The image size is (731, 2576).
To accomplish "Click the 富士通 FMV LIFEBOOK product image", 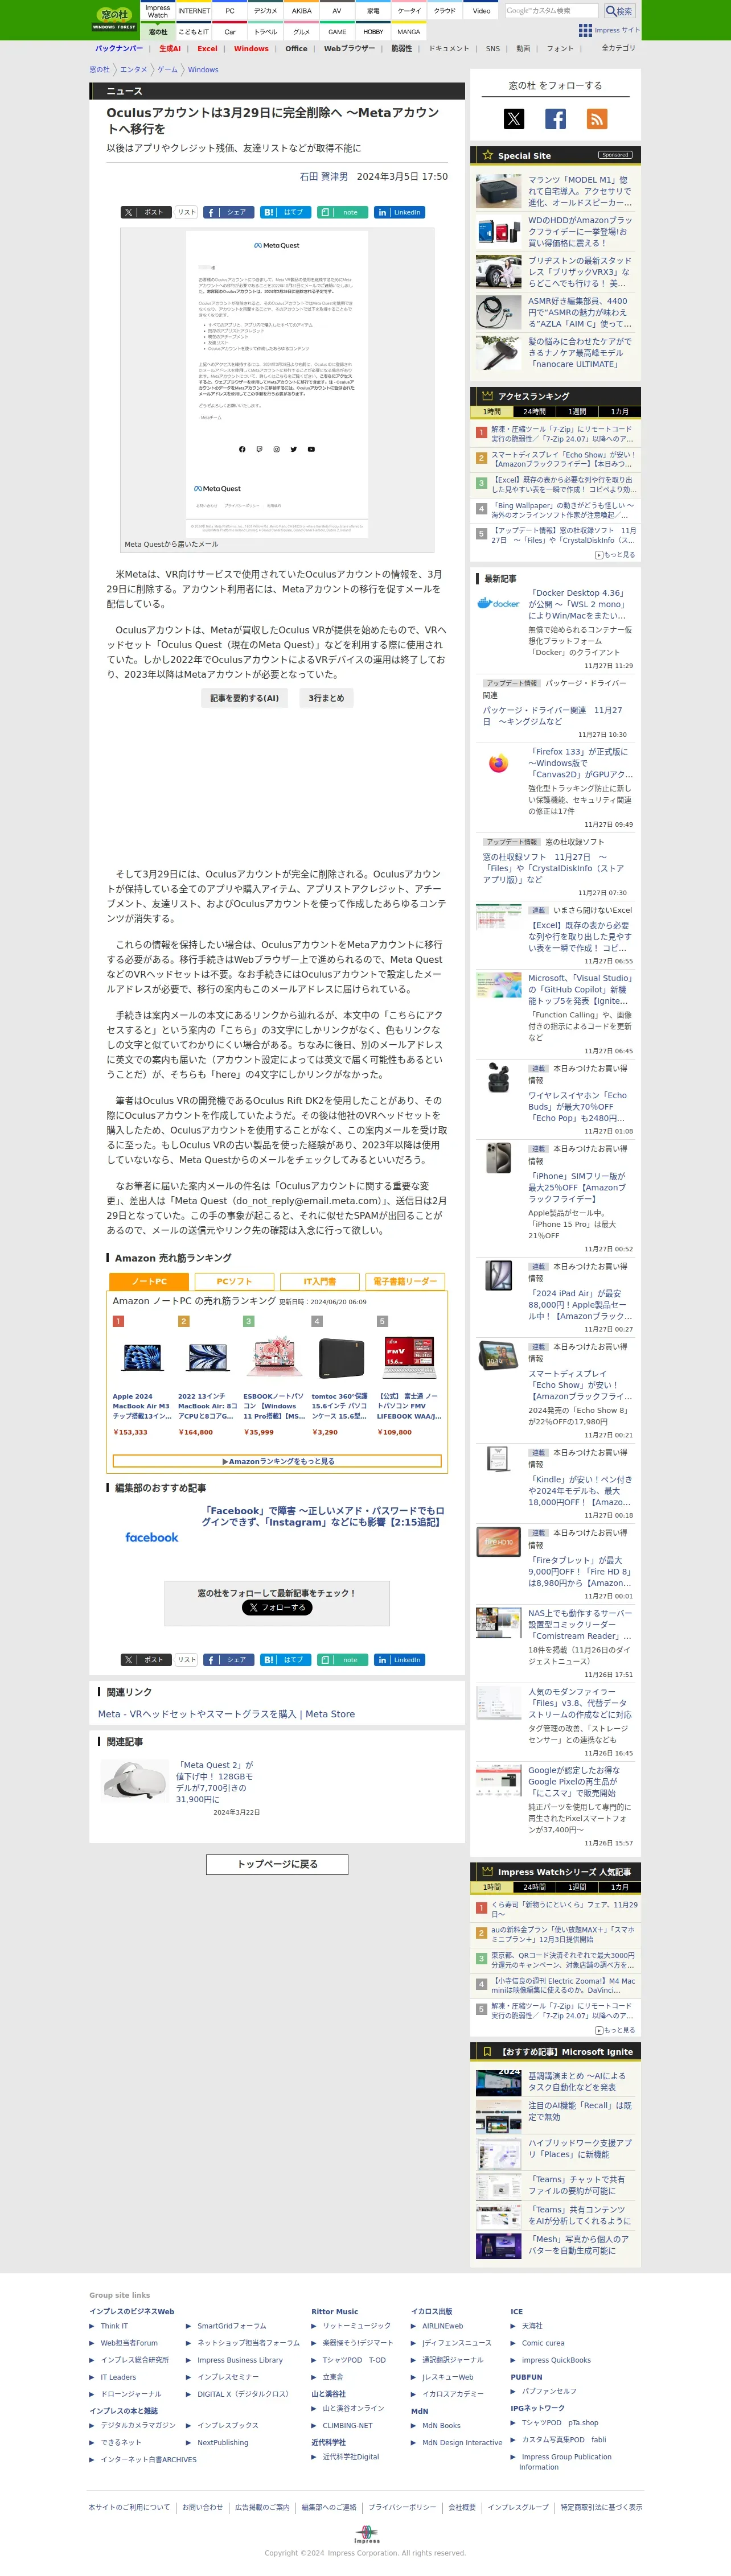I will tap(409, 1358).
